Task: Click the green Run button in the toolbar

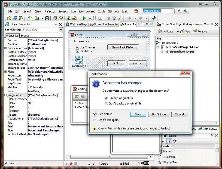Action: (x=84, y=18)
